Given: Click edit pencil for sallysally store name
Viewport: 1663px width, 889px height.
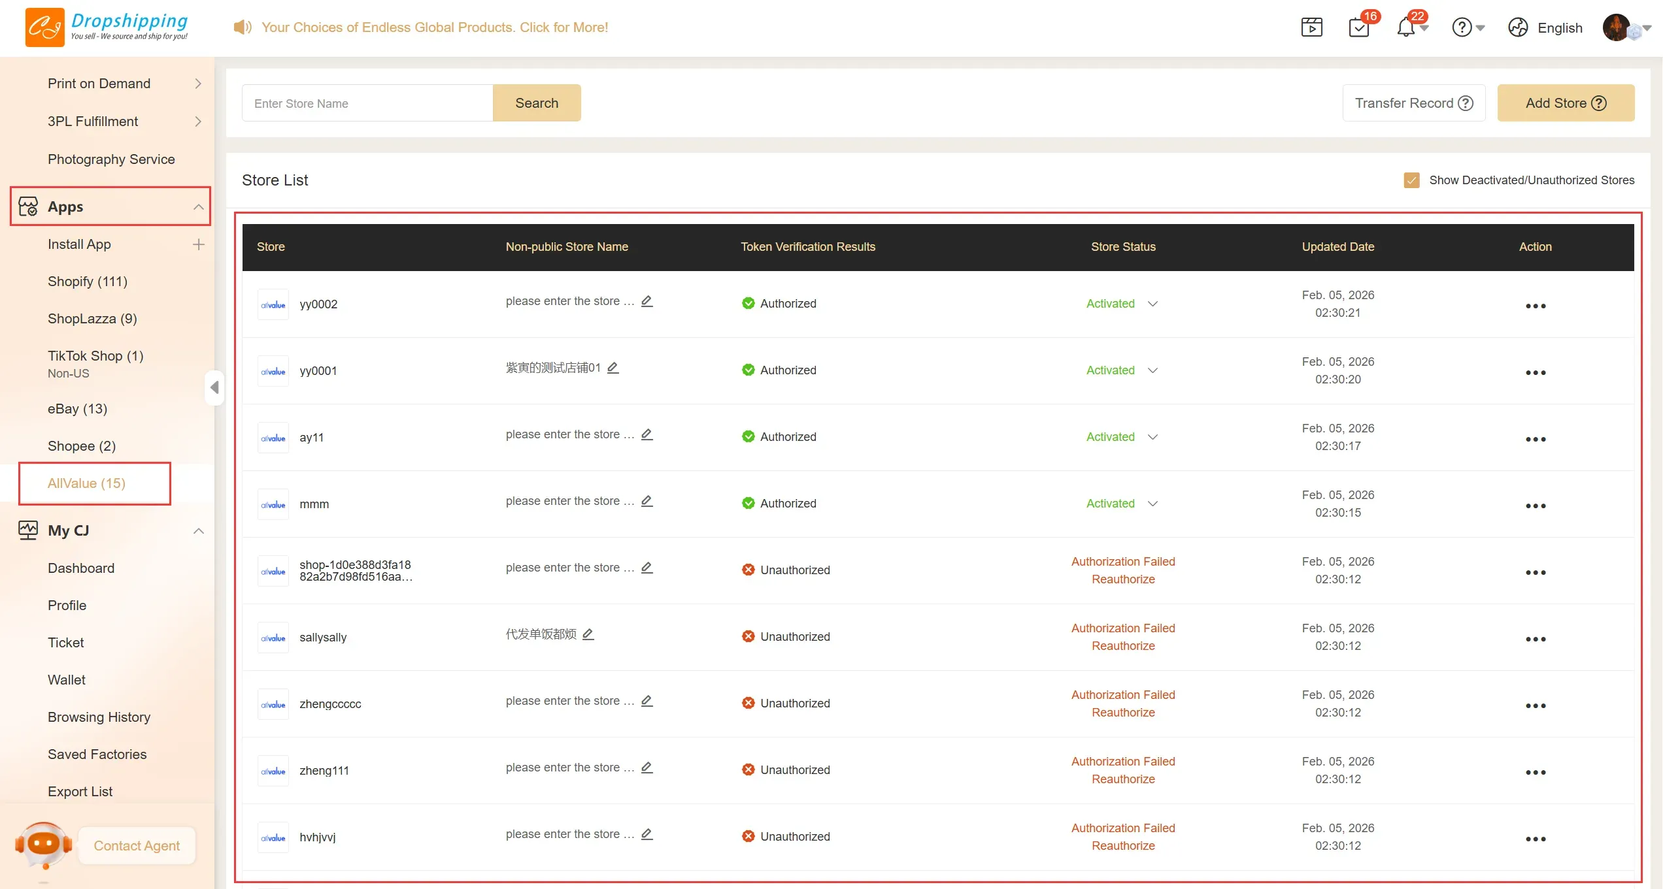Looking at the screenshot, I should click(x=588, y=634).
